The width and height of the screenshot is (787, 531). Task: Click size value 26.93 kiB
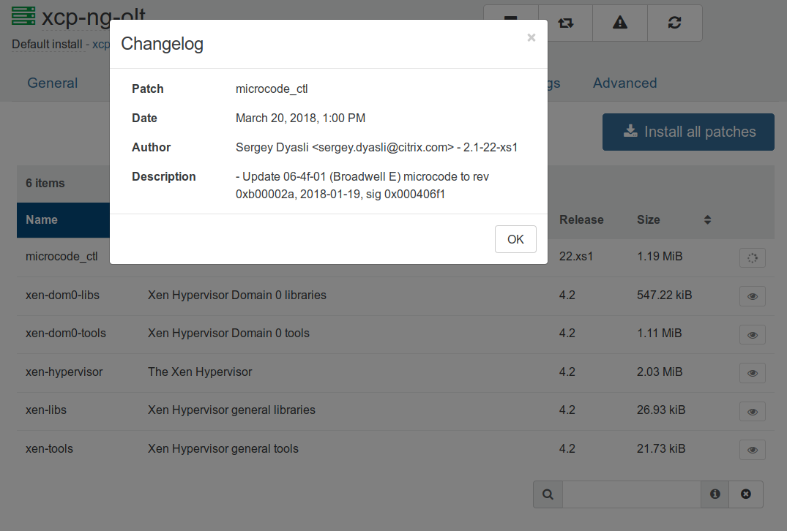(x=661, y=410)
